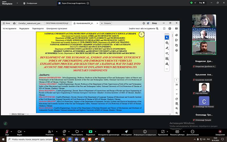227x142 pixels.
Task: Click the Створити new tab button
Action: 106,23
